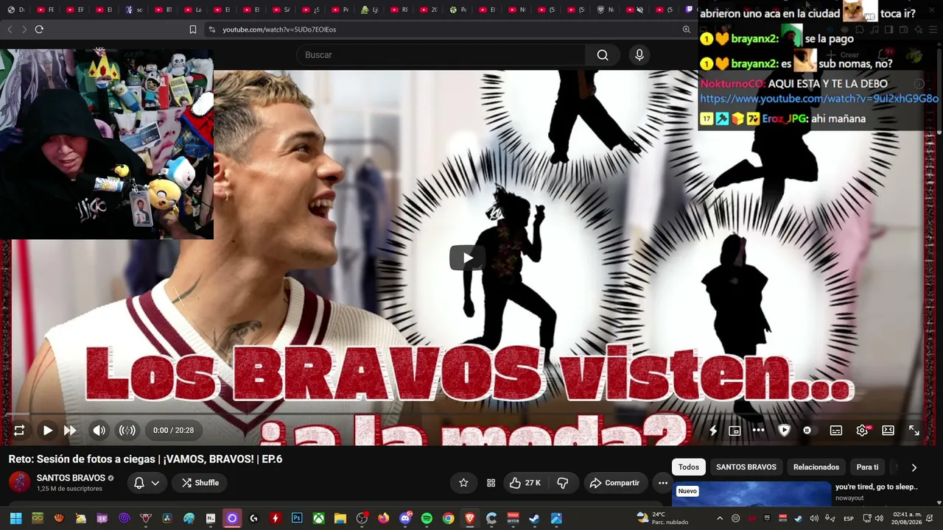943x530 pixels.
Task: Open Photoshop from the taskbar
Action: [x=297, y=518]
